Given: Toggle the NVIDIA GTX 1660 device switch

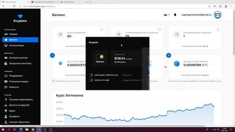Looking at the screenshot, I should (91, 80).
